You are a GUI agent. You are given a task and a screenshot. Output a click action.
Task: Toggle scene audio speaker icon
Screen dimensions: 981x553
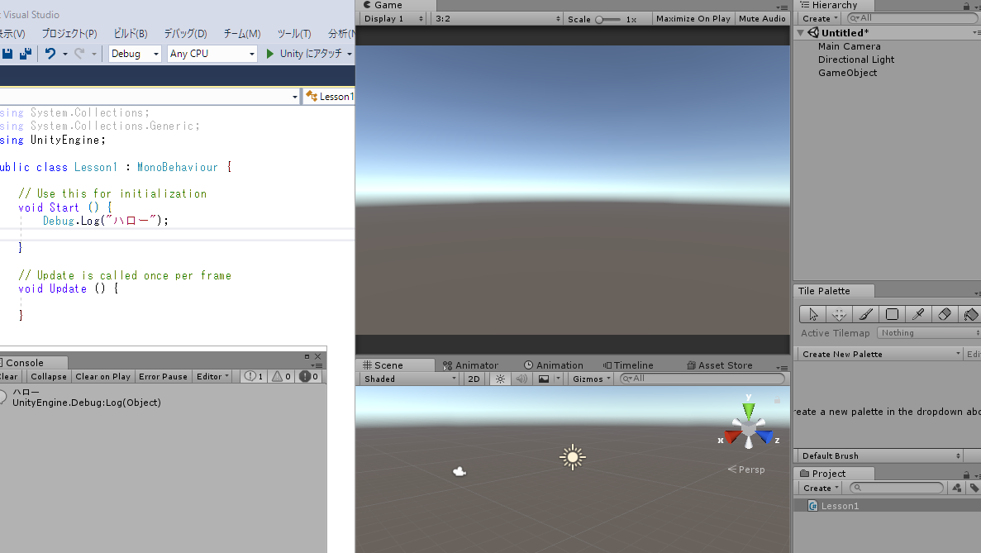521,379
